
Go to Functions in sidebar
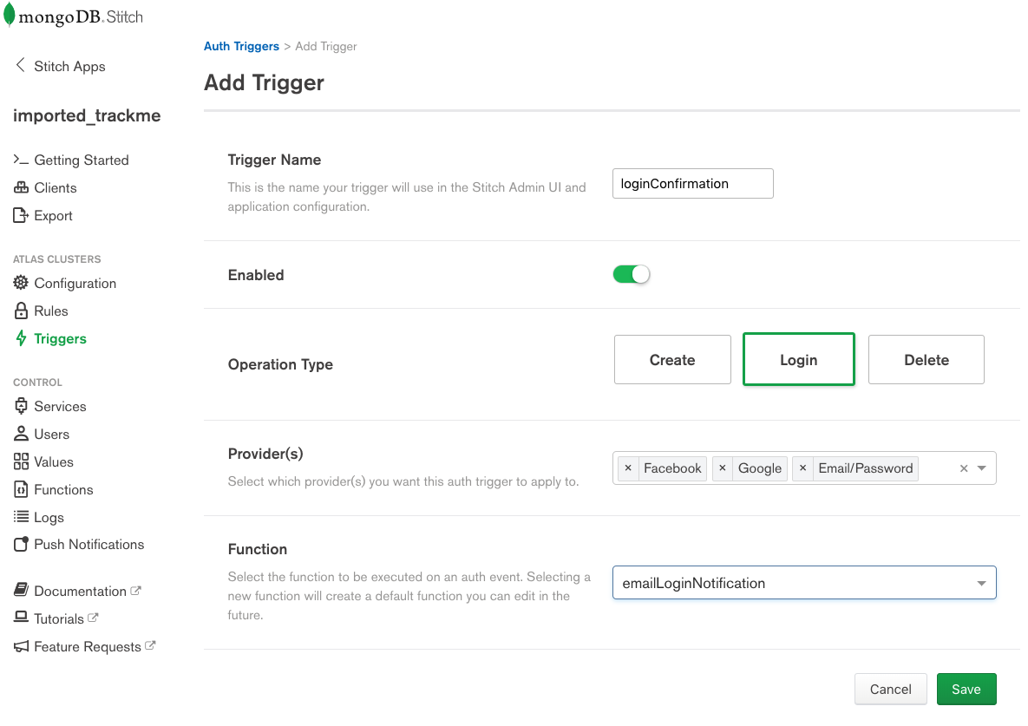[63, 489]
